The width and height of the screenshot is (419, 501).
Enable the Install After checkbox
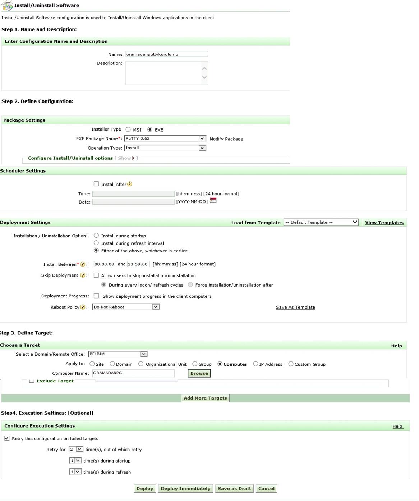(96, 184)
